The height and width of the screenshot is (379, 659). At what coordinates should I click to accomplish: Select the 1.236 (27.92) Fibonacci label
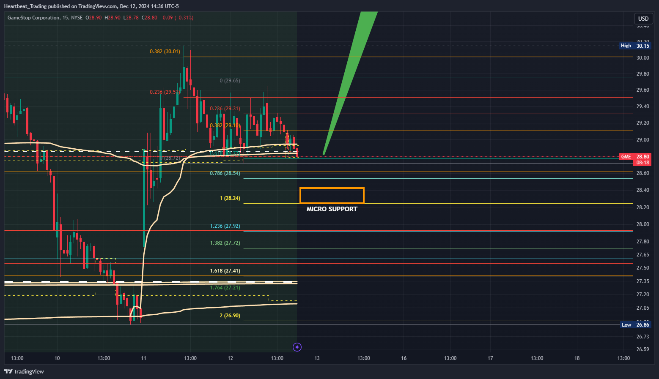(x=225, y=226)
